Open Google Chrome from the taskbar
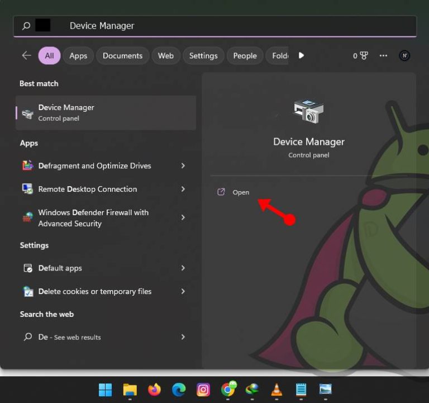Image resolution: width=429 pixels, height=403 pixels. [228, 389]
